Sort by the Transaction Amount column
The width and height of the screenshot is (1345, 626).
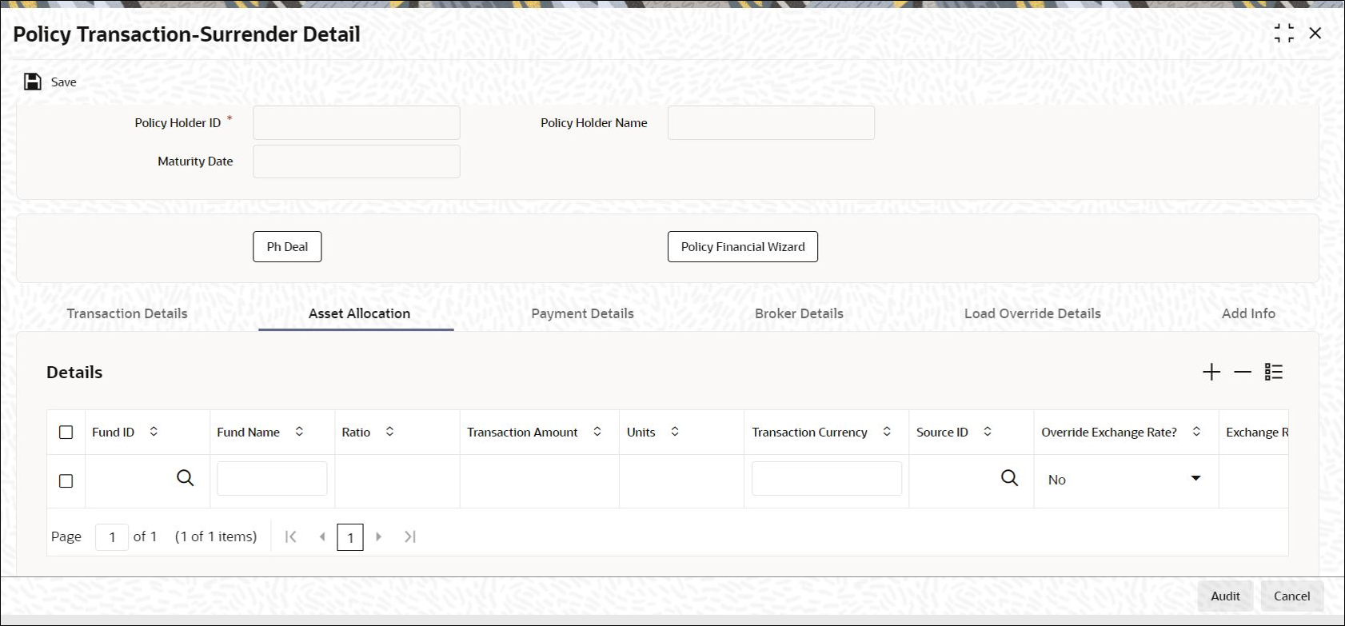pos(597,432)
